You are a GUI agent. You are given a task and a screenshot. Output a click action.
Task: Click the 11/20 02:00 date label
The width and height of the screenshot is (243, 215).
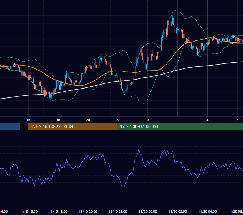click(178, 211)
